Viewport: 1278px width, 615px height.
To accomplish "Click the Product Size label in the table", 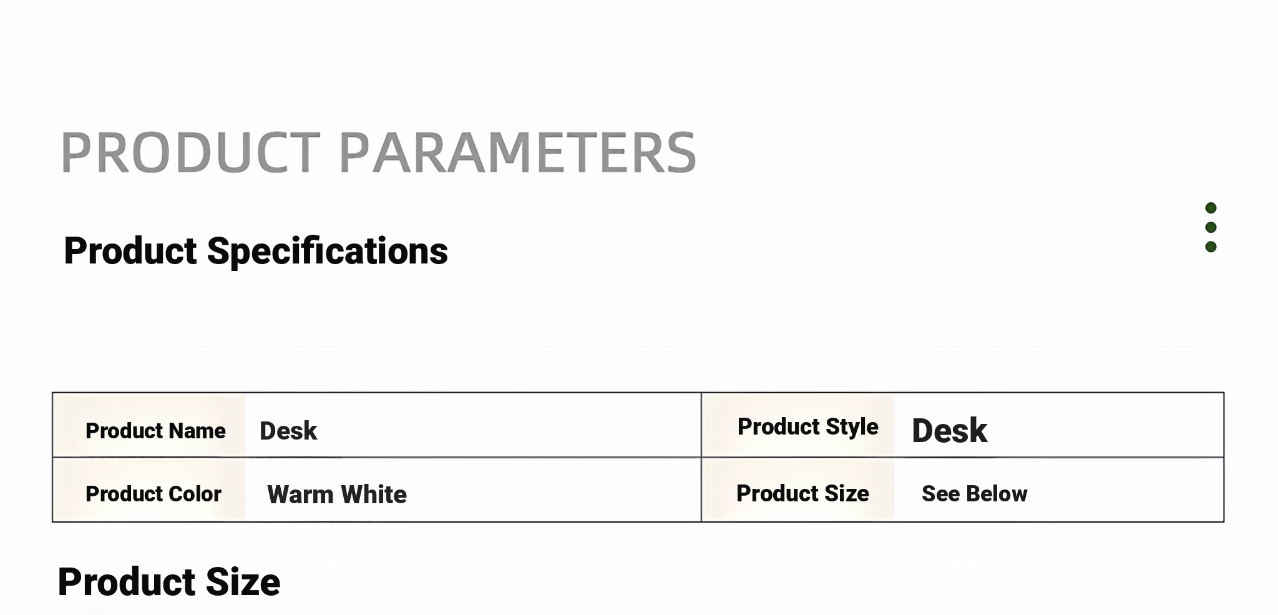I will click(x=802, y=493).
